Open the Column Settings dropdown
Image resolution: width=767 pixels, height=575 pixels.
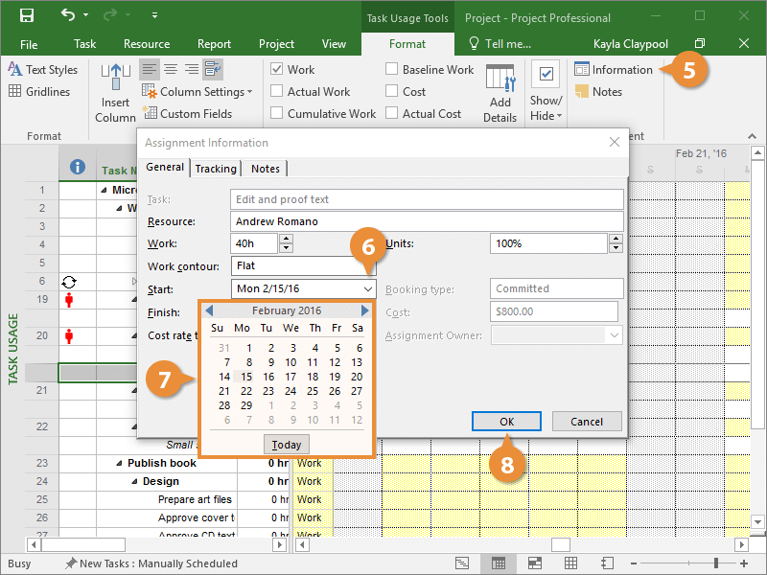point(198,92)
